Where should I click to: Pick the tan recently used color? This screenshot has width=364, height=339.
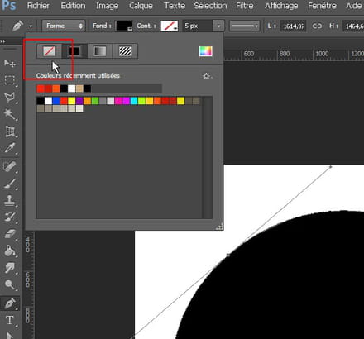(x=79, y=88)
